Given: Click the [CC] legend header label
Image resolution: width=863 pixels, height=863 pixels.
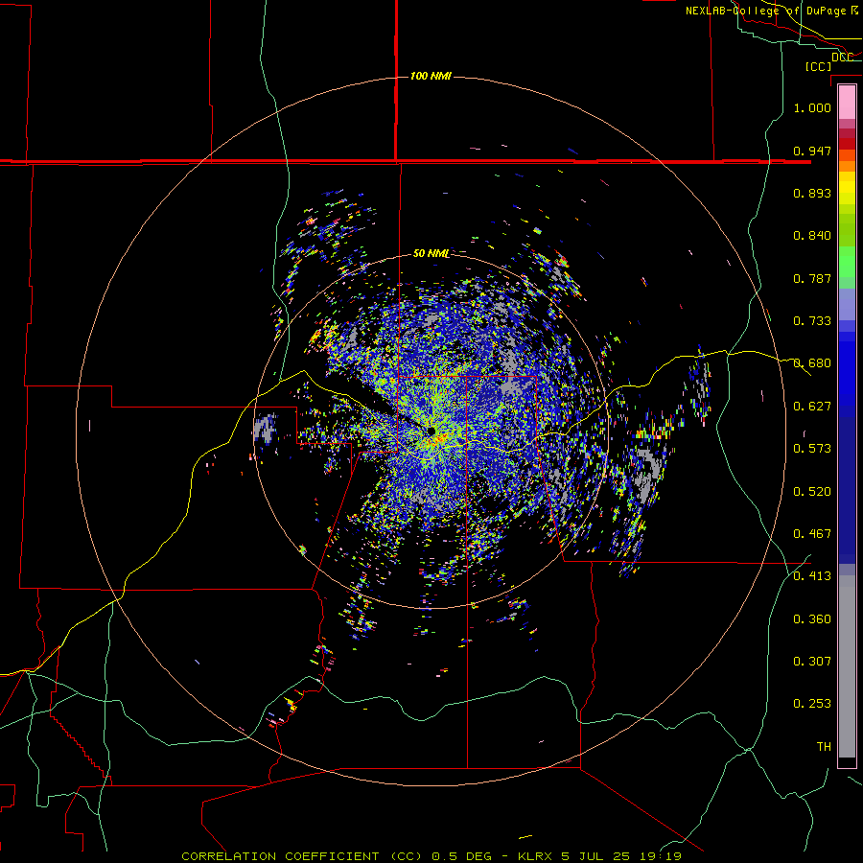Looking at the screenshot, I should 819,66.
